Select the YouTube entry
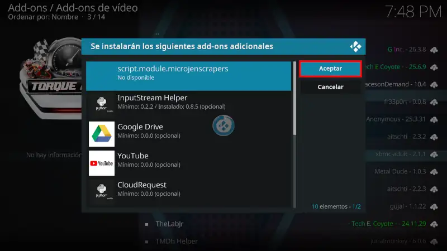 point(188,163)
